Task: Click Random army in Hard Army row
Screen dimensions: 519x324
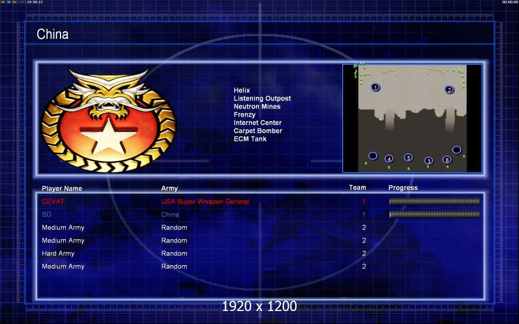Action: point(174,253)
